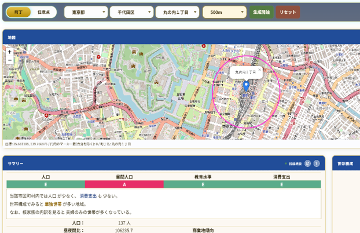Click the 消費支出 link in summary text
Image resolution: width=360 pixels, height=233 pixels.
(88, 196)
